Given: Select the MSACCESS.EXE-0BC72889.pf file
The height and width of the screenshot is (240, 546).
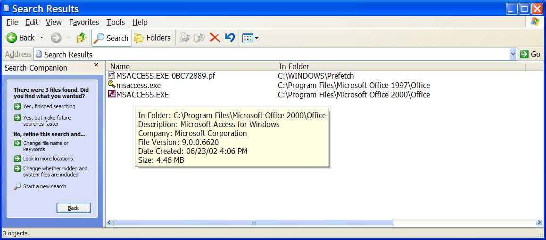Looking at the screenshot, I should (x=166, y=76).
